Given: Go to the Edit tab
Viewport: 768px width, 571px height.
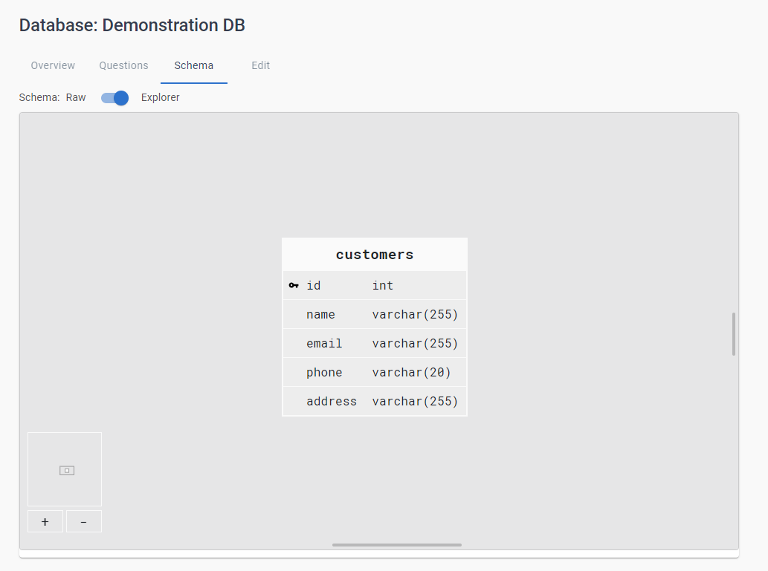Looking at the screenshot, I should coord(260,65).
